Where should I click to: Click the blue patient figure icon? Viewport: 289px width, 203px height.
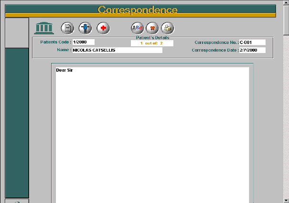tap(85, 28)
